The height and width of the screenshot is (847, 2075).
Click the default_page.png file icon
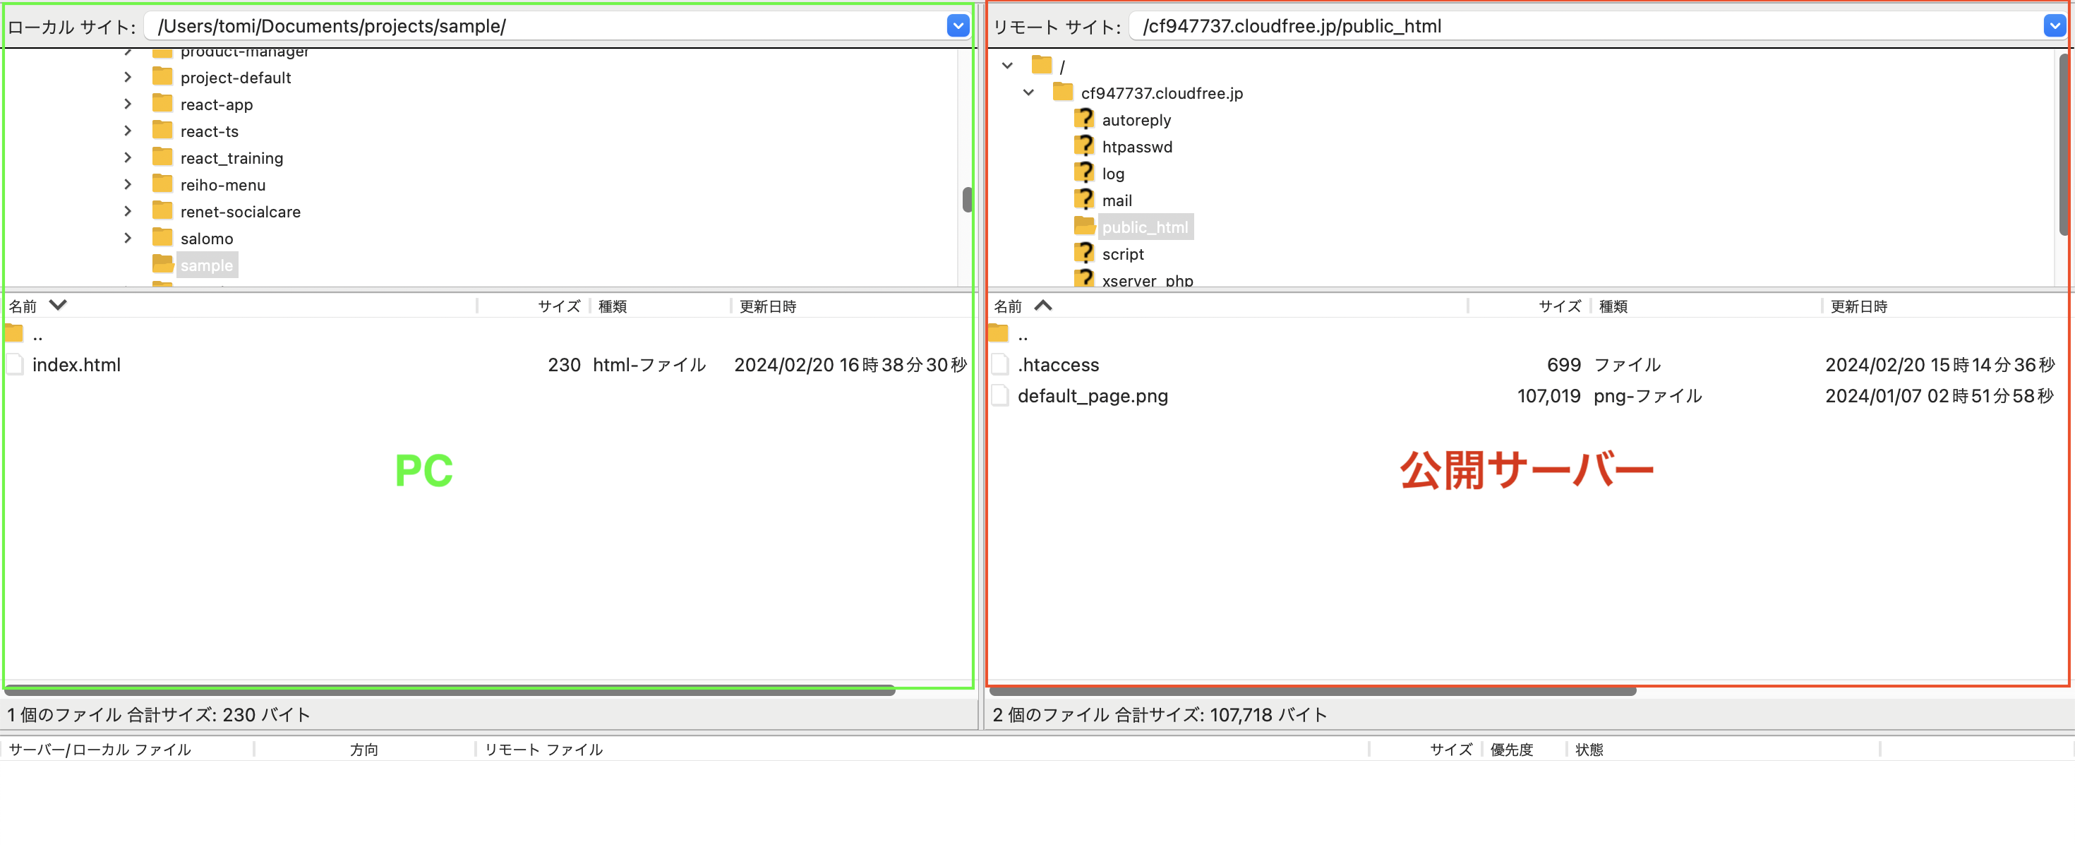tap(999, 396)
